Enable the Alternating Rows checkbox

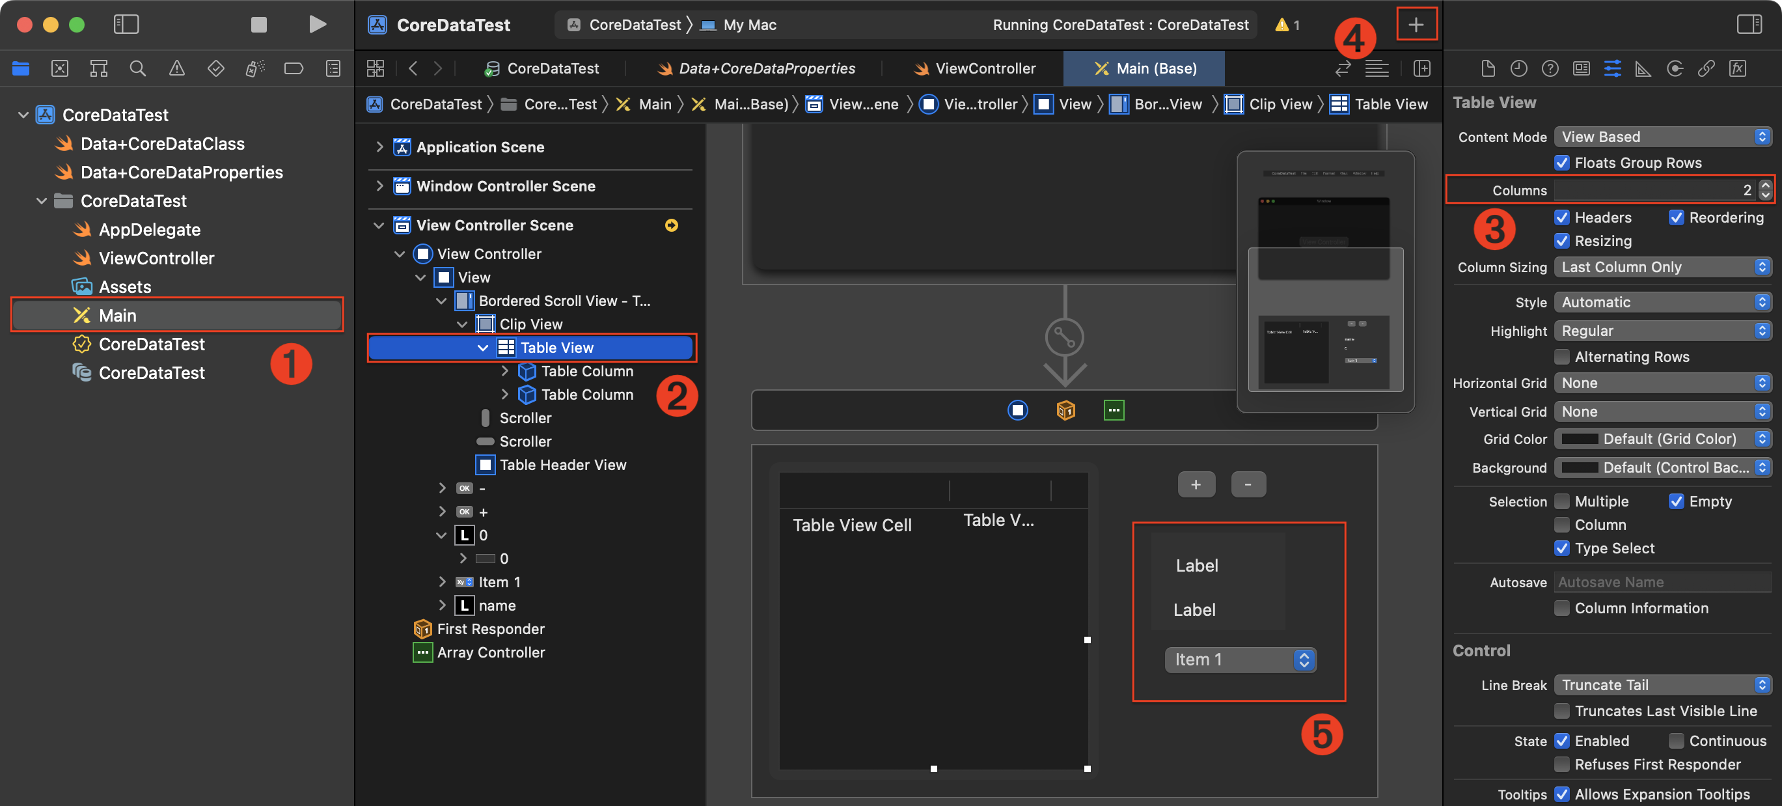point(1562,357)
